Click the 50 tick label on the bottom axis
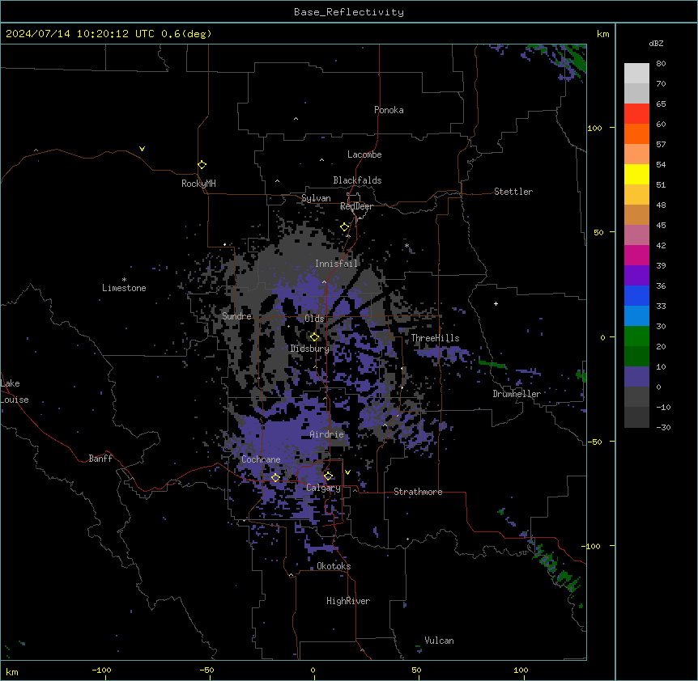This screenshot has height=681, width=698. [x=416, y=670]
